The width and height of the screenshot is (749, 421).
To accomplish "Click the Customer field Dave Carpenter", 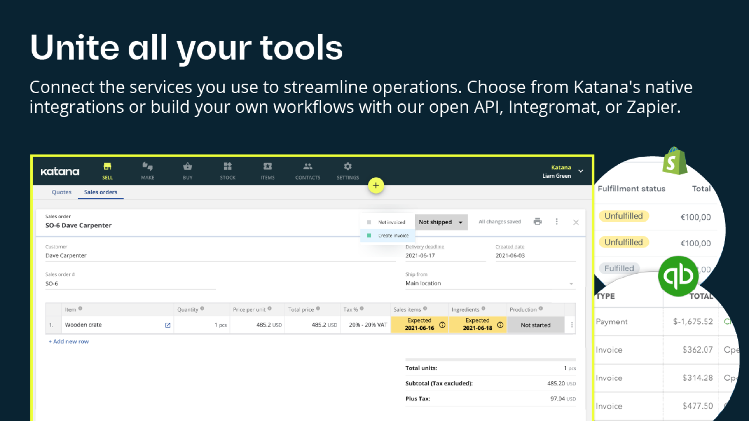I will tap(66, 256).
